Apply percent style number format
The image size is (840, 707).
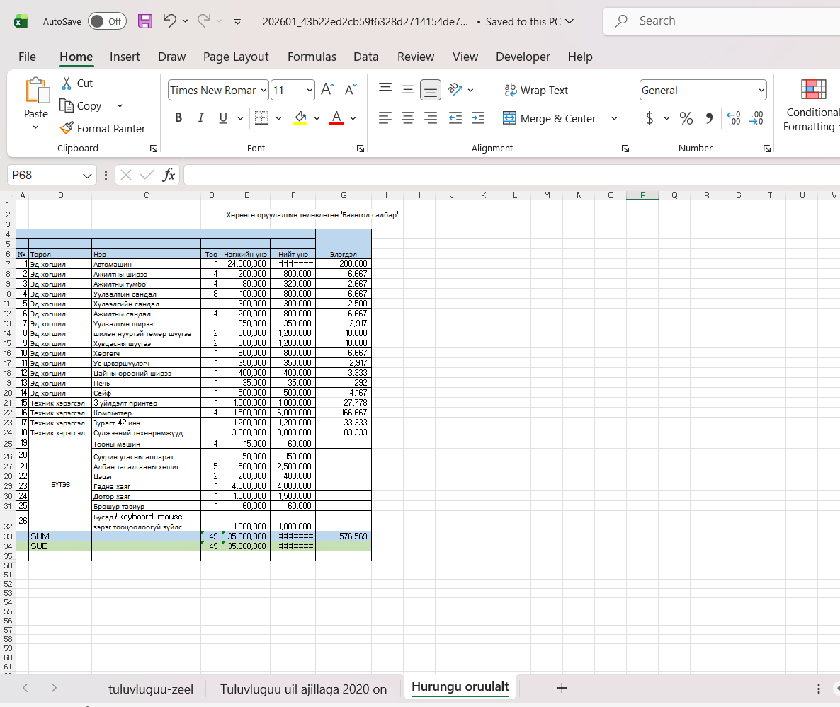(x=686, y=119)
